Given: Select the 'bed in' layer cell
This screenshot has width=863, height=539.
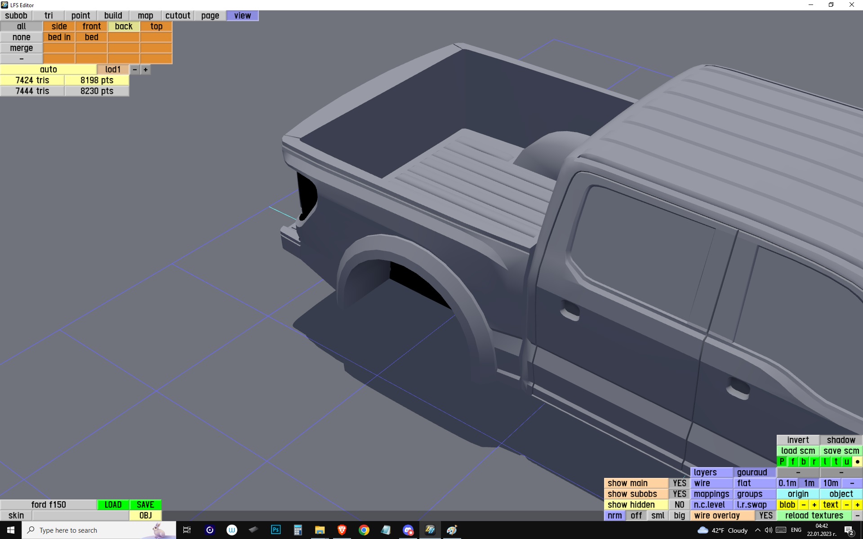Looking at the screenshot, I should click(x=59, y=37).
